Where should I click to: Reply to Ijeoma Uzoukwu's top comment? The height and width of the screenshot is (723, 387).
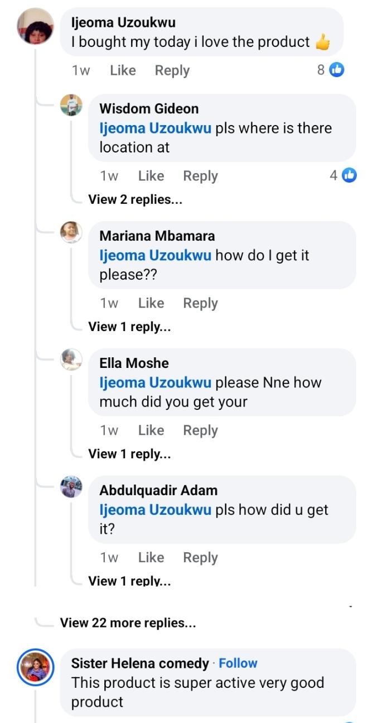click(x=172, y=70)
